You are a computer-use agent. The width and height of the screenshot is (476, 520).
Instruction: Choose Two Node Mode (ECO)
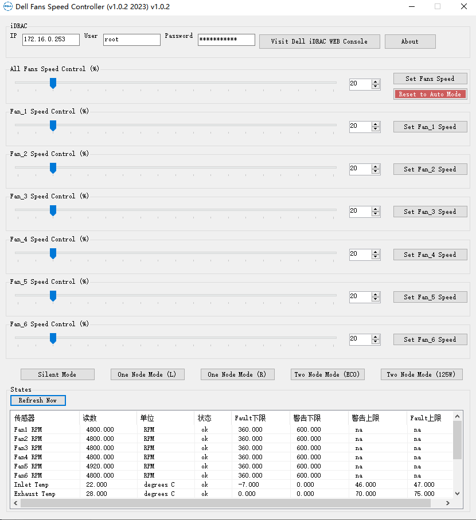pos(327,374)
